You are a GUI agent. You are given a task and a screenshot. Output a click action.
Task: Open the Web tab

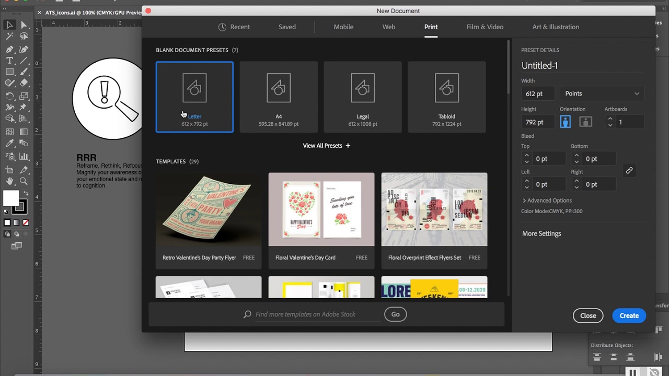(388, 27)
